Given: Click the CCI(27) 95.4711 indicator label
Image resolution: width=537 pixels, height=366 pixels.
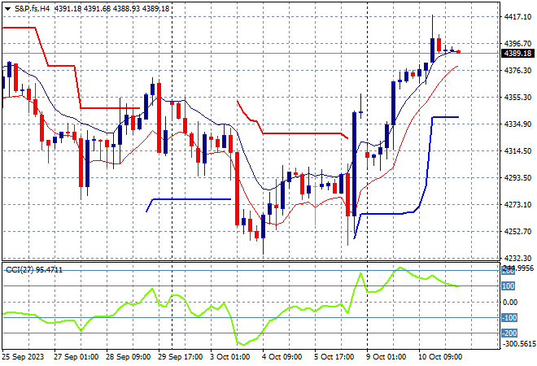Looking at the screenshot, I should pos(34,270).
